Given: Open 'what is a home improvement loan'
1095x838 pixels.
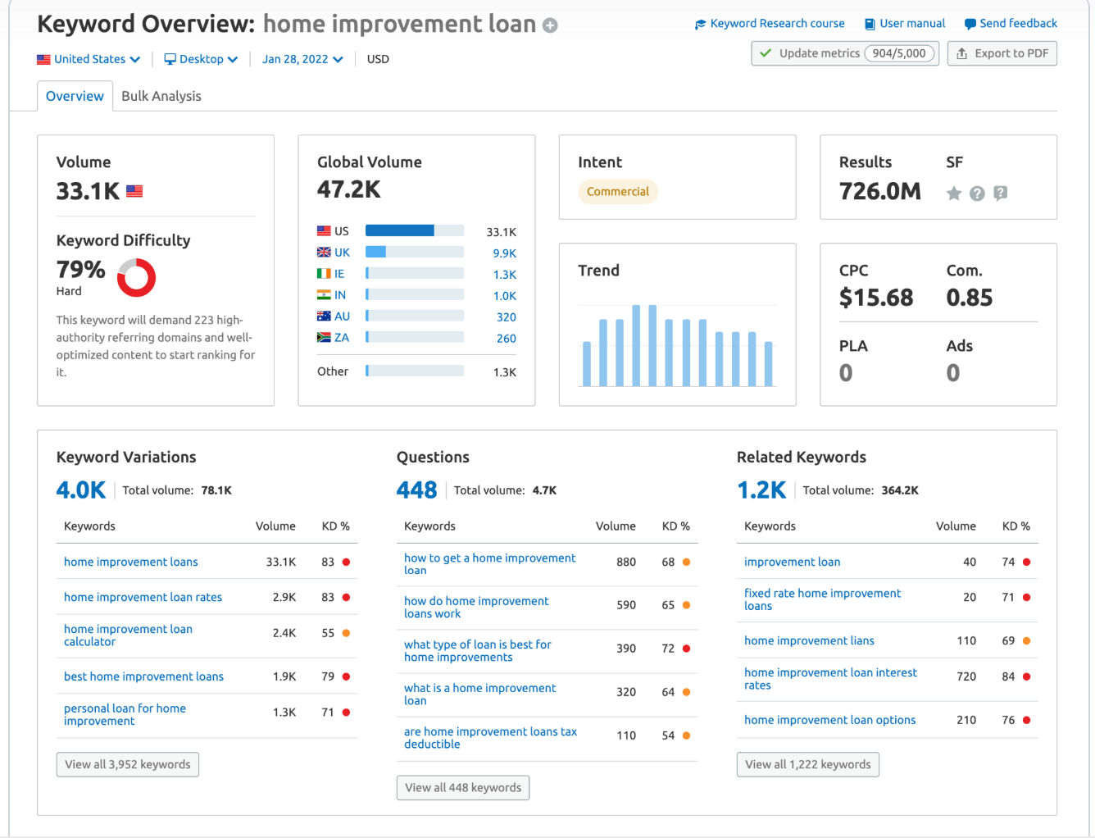Looking at the screenshot, I should (x=480, y=695).
